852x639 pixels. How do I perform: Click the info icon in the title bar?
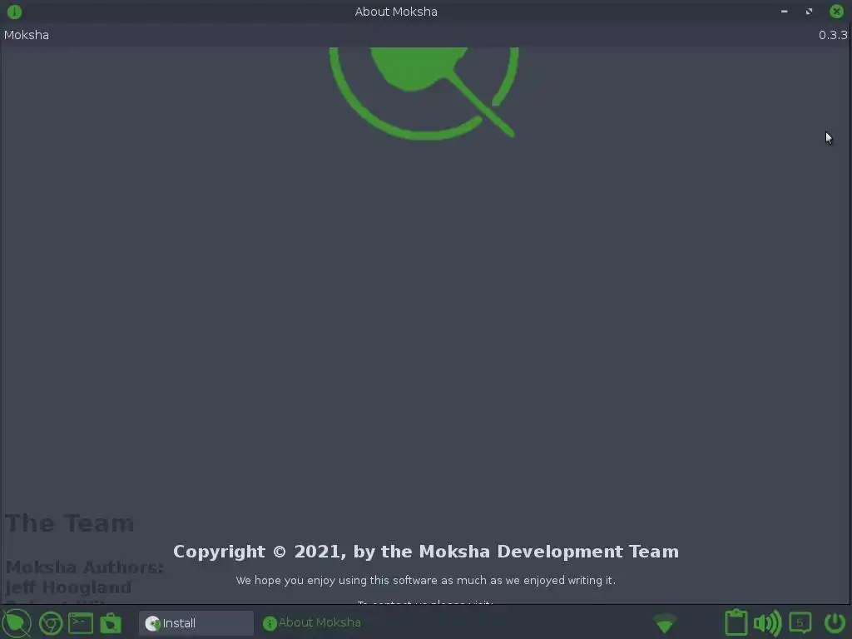(x=14, y=12)
